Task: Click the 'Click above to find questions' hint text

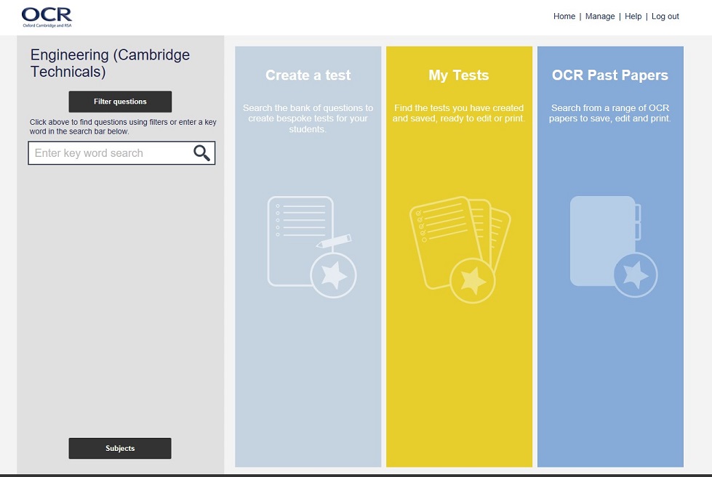Action: coord(123,126)
